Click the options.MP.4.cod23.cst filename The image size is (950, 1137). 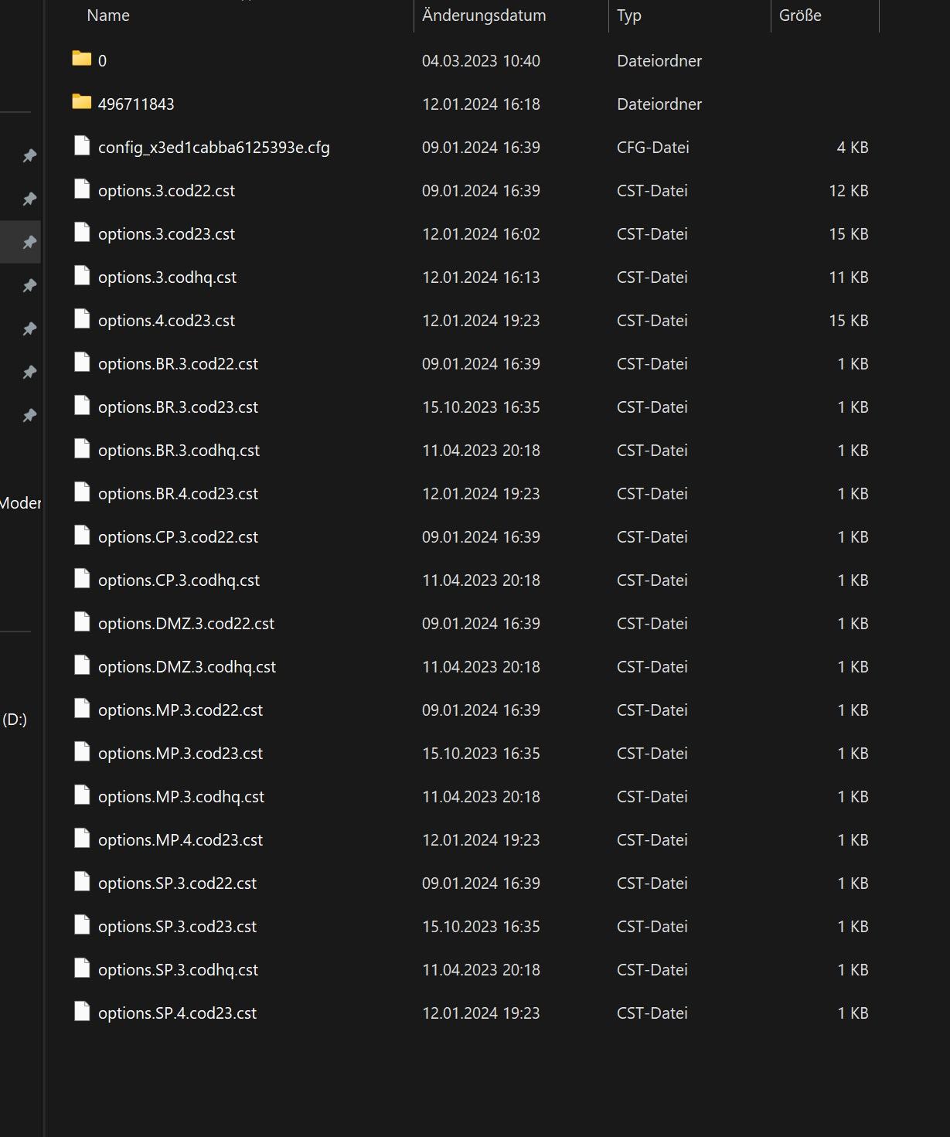pos(180,839)
